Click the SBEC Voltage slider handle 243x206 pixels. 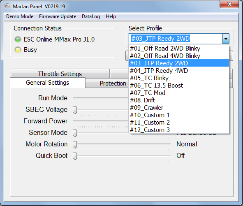pos(75,110)
